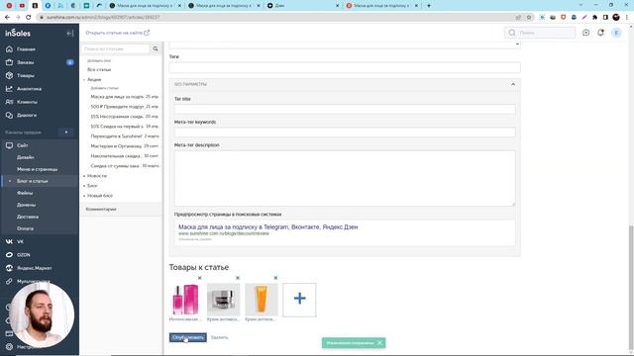Open Заказы orders bag icon

pyautogui.click(x=9, y=62)
